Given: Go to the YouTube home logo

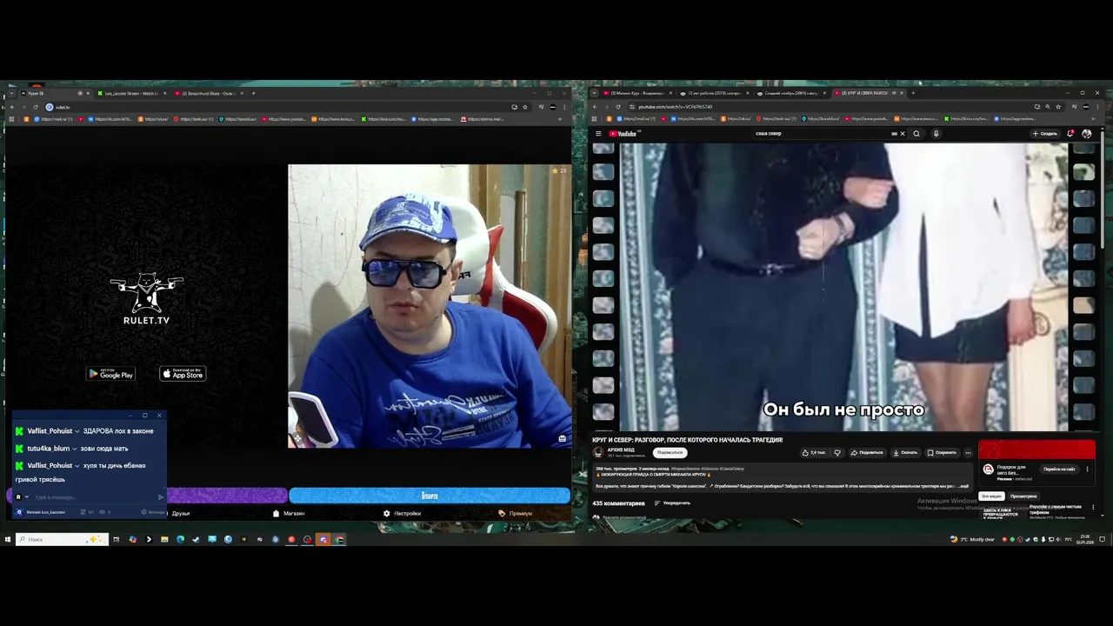Looking at the screenshot, I should (x=623, y=134).
